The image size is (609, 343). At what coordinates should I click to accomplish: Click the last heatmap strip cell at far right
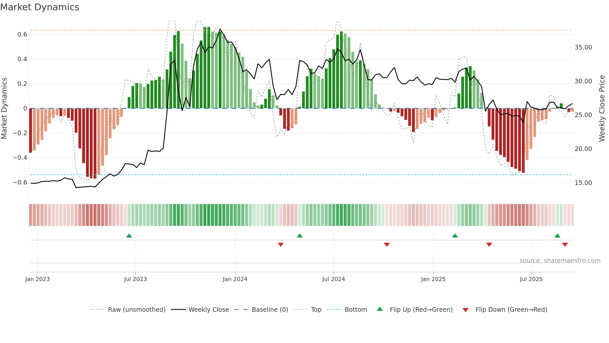[572, 215]
